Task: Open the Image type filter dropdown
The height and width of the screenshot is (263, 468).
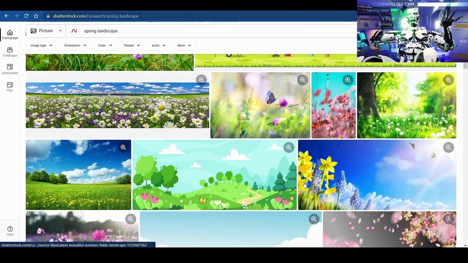Action: click(x=41, y=45)
